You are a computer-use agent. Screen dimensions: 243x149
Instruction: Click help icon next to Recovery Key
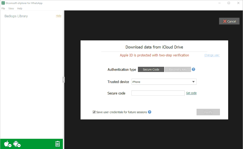[x=194, y=69]
